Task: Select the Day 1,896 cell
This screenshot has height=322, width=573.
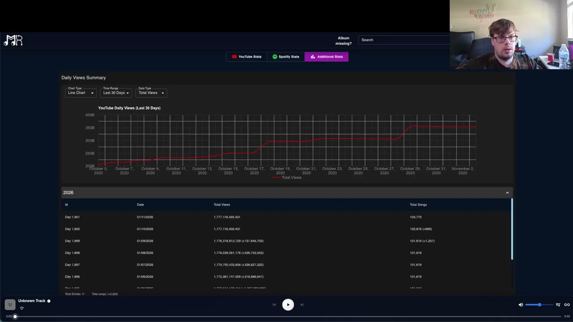Action: (72, 277)
